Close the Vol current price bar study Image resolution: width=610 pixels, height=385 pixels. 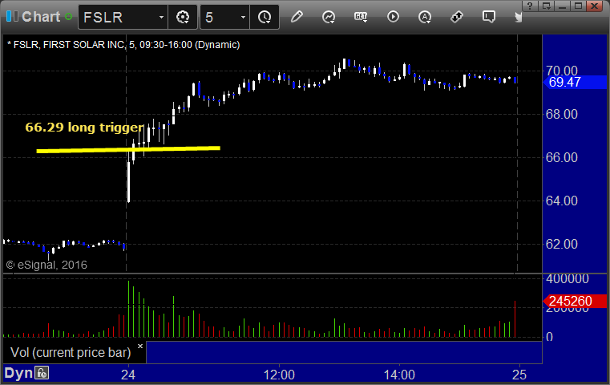coord(140,346)
